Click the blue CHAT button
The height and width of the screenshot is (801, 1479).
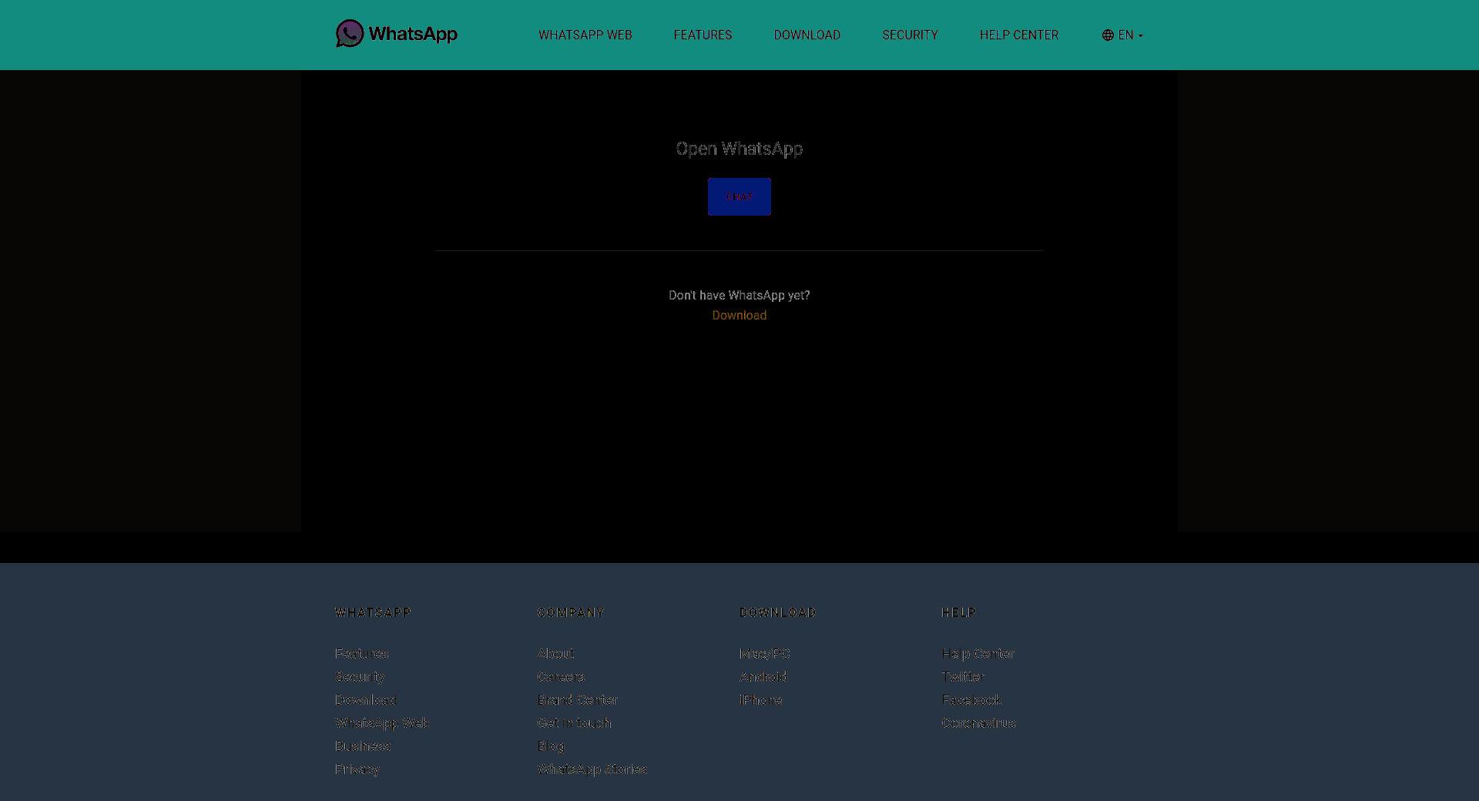739,196
